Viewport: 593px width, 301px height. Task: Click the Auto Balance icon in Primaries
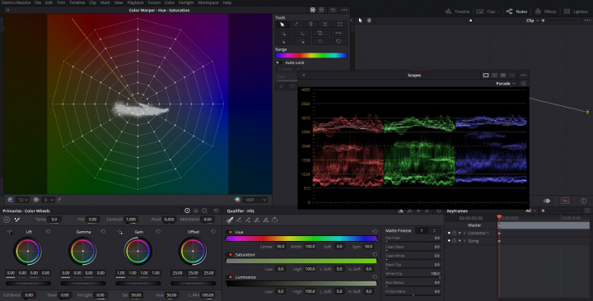7,220
